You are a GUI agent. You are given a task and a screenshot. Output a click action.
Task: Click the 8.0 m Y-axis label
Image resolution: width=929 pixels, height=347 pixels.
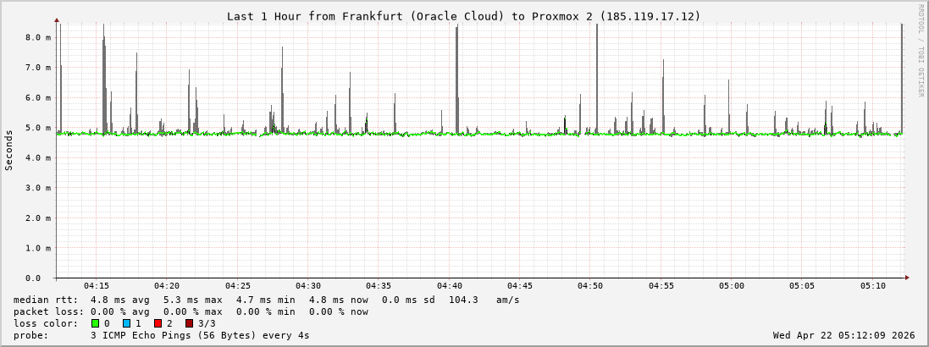(x=38, y=37)
